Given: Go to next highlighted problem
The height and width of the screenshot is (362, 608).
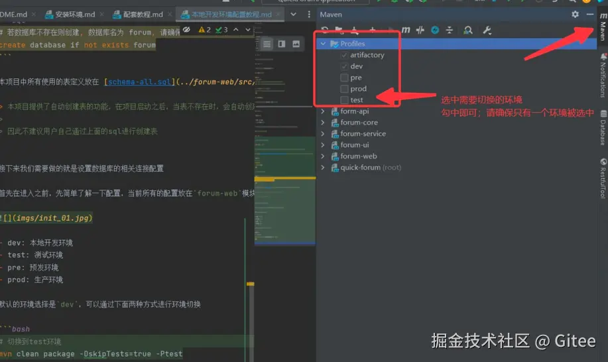Looking at the screenshot, I should pyautogui.click(x=248, y=30).
